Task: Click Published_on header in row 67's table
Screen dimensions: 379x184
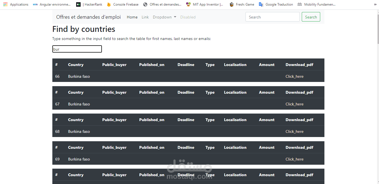Action: pos(152,92)
